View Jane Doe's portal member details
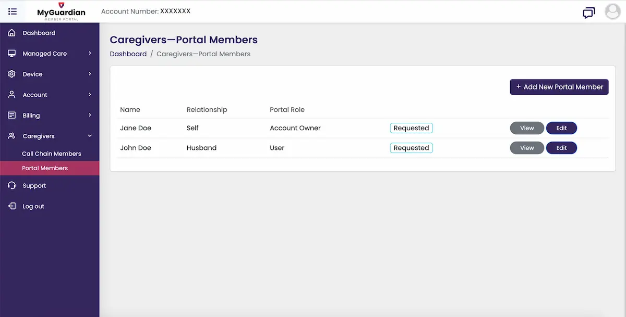 526,128
